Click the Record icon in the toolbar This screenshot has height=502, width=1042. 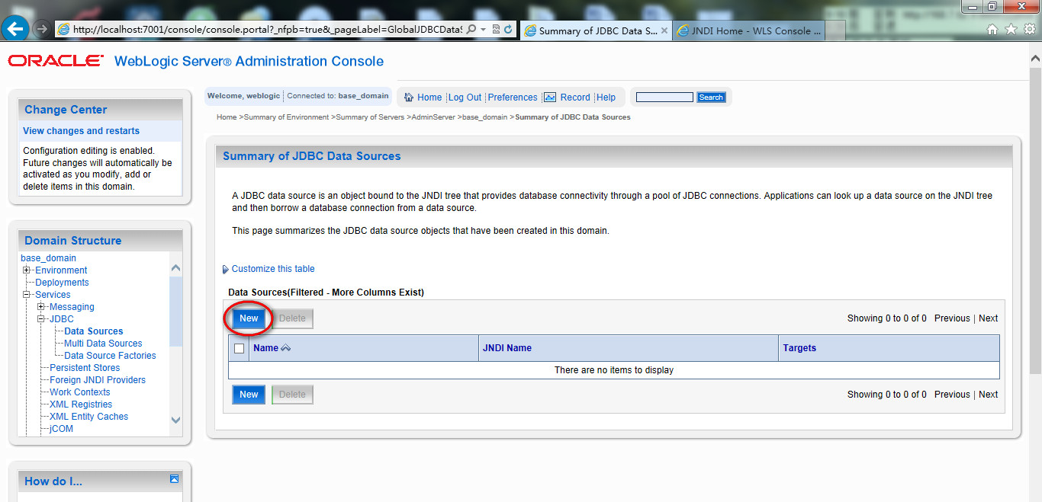point(550,97)
